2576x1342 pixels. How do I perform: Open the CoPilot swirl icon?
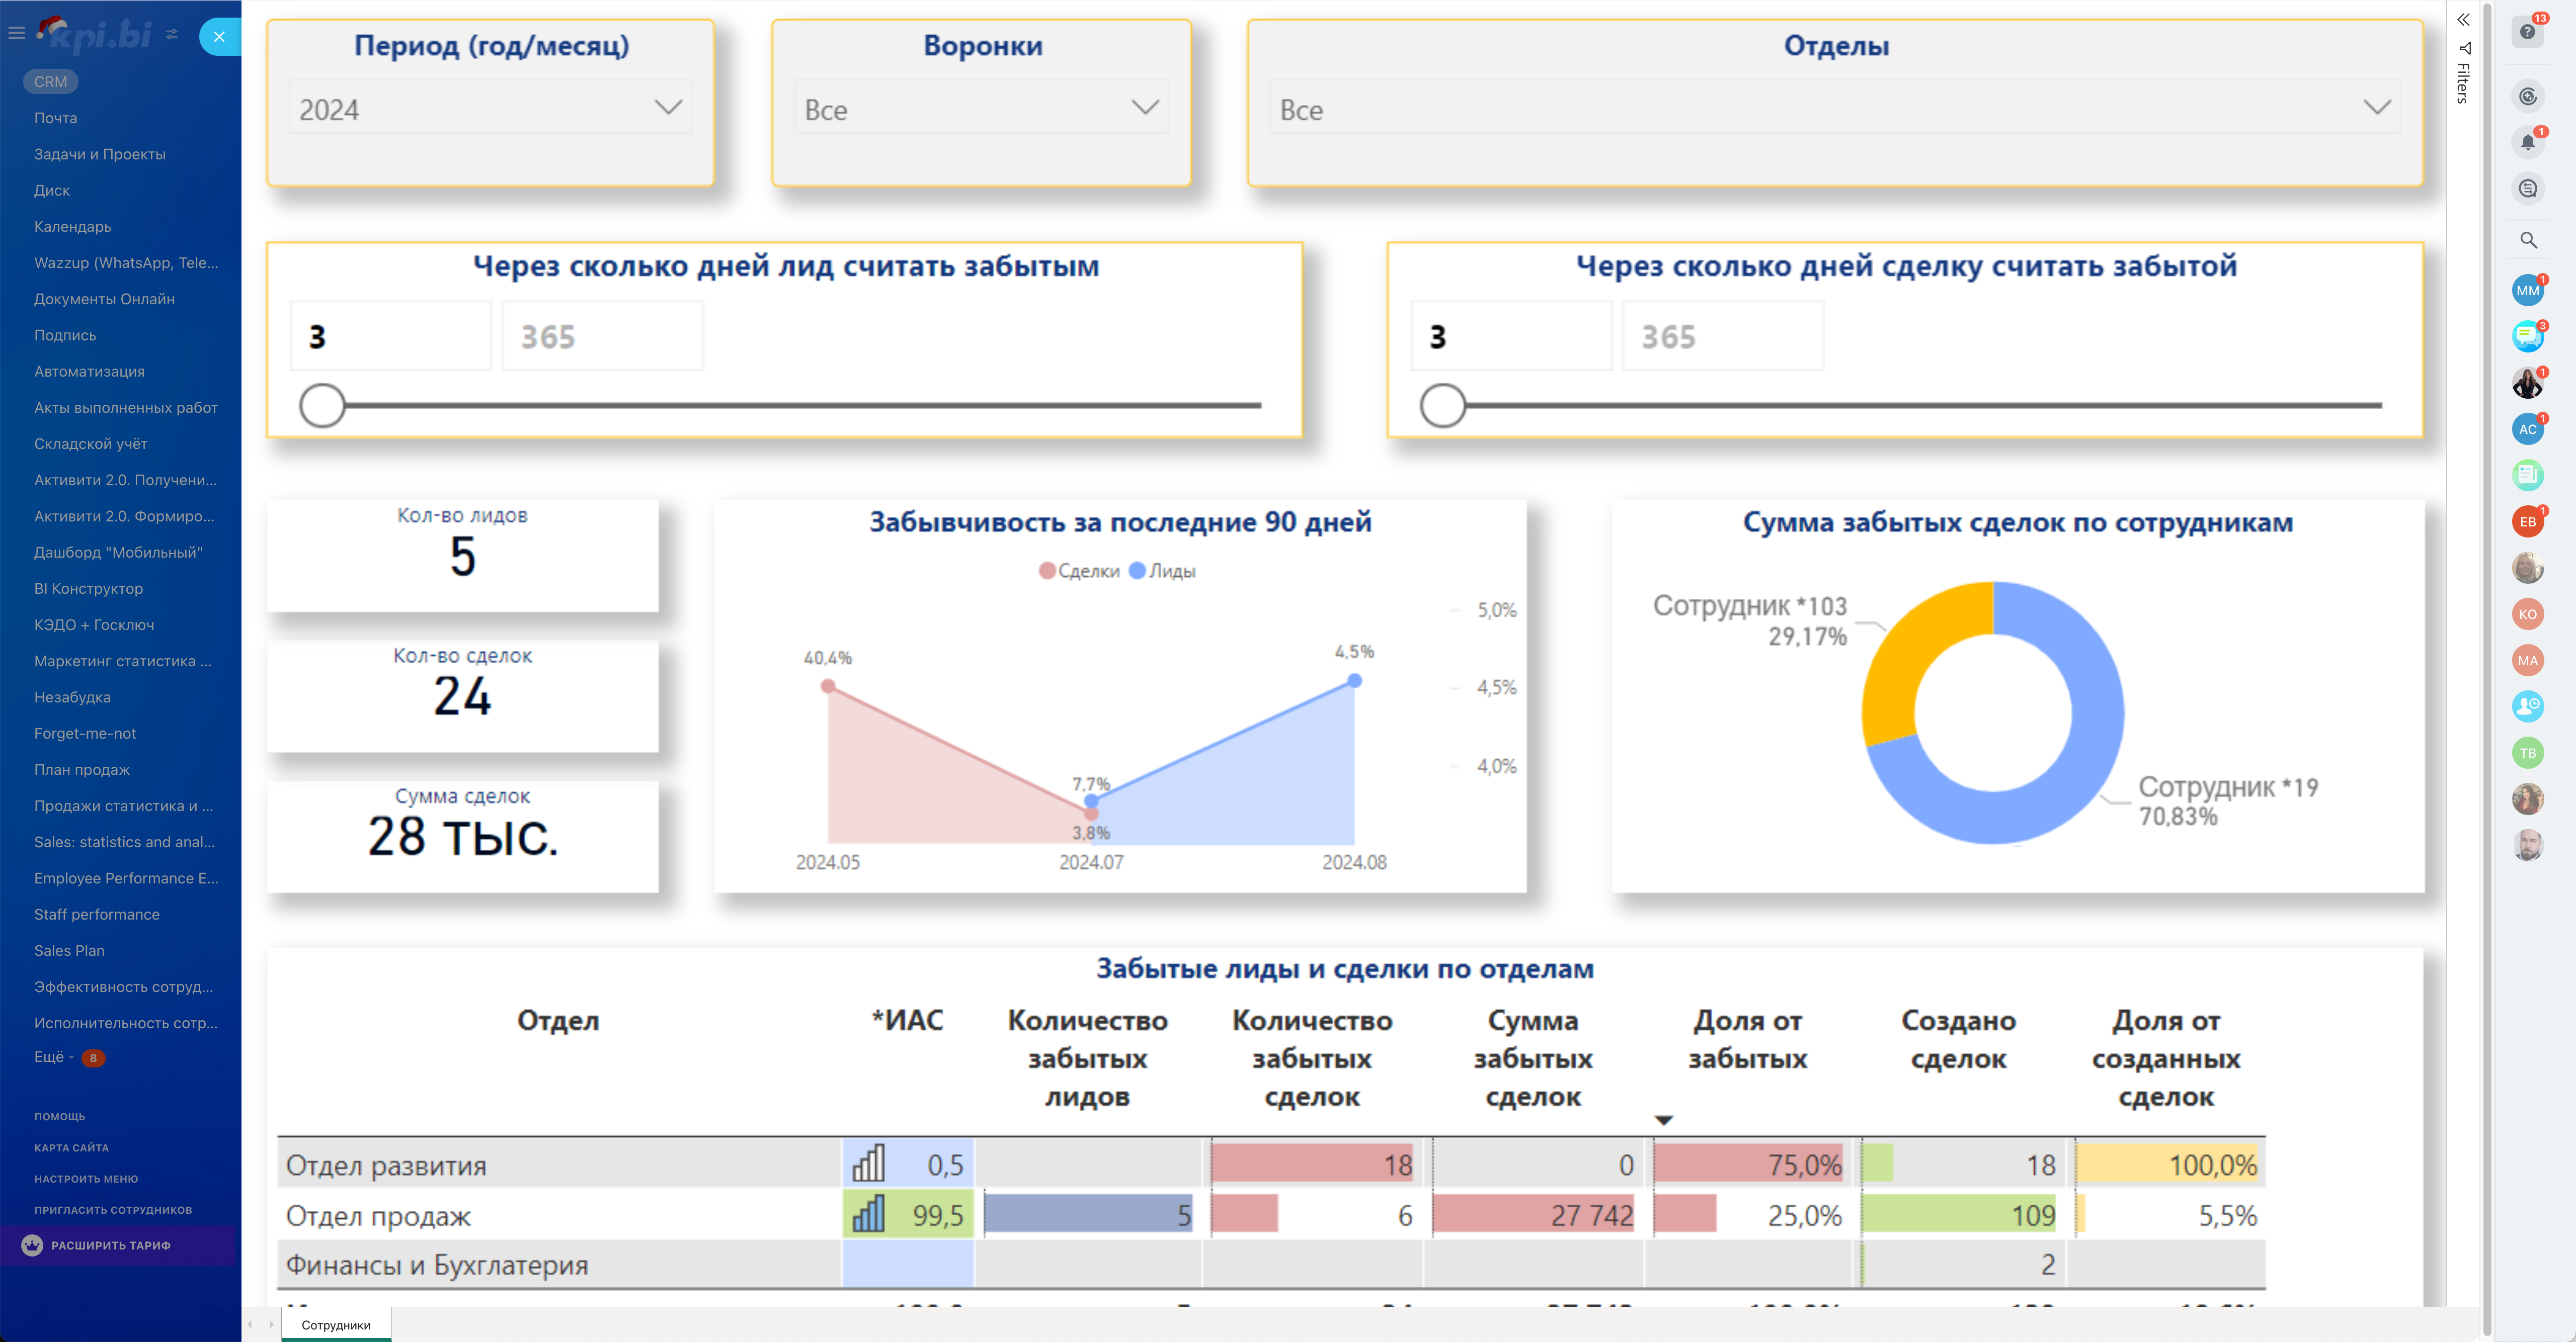[x=2527, y=97]
